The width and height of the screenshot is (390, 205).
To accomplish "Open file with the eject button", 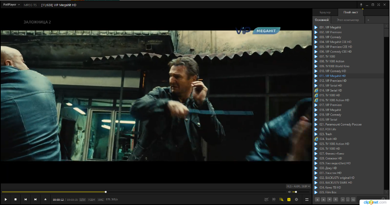I will pos(45,199).
